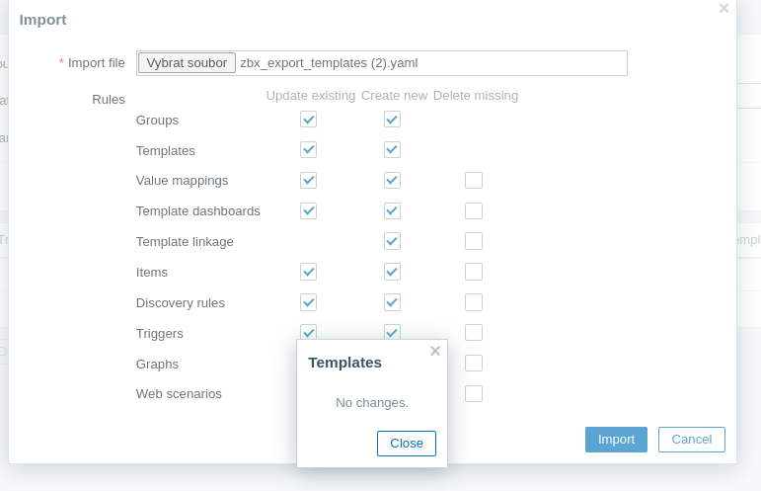Uncheck Create new for Groups
This screenshot has width=761, height=491.
click(x=392, y=120)
